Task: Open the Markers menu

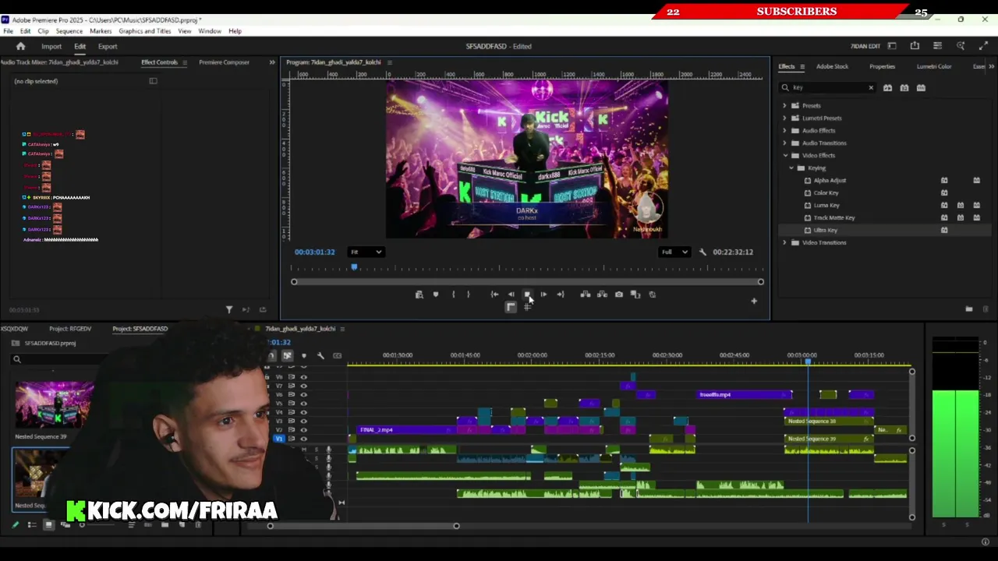Action: 101,31
